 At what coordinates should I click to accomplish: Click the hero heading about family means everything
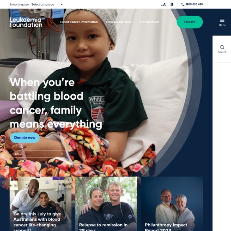click(x=56, y=103)
